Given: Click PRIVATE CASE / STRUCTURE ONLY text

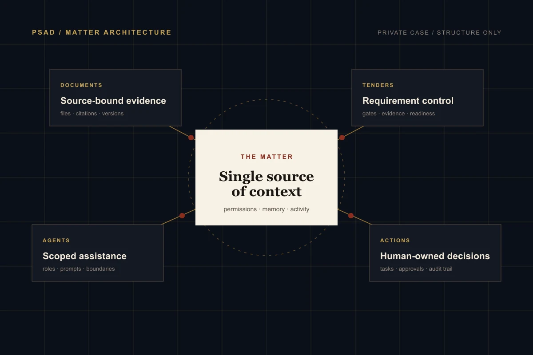Looking at the screenshot, I should (x=439, y=32).
